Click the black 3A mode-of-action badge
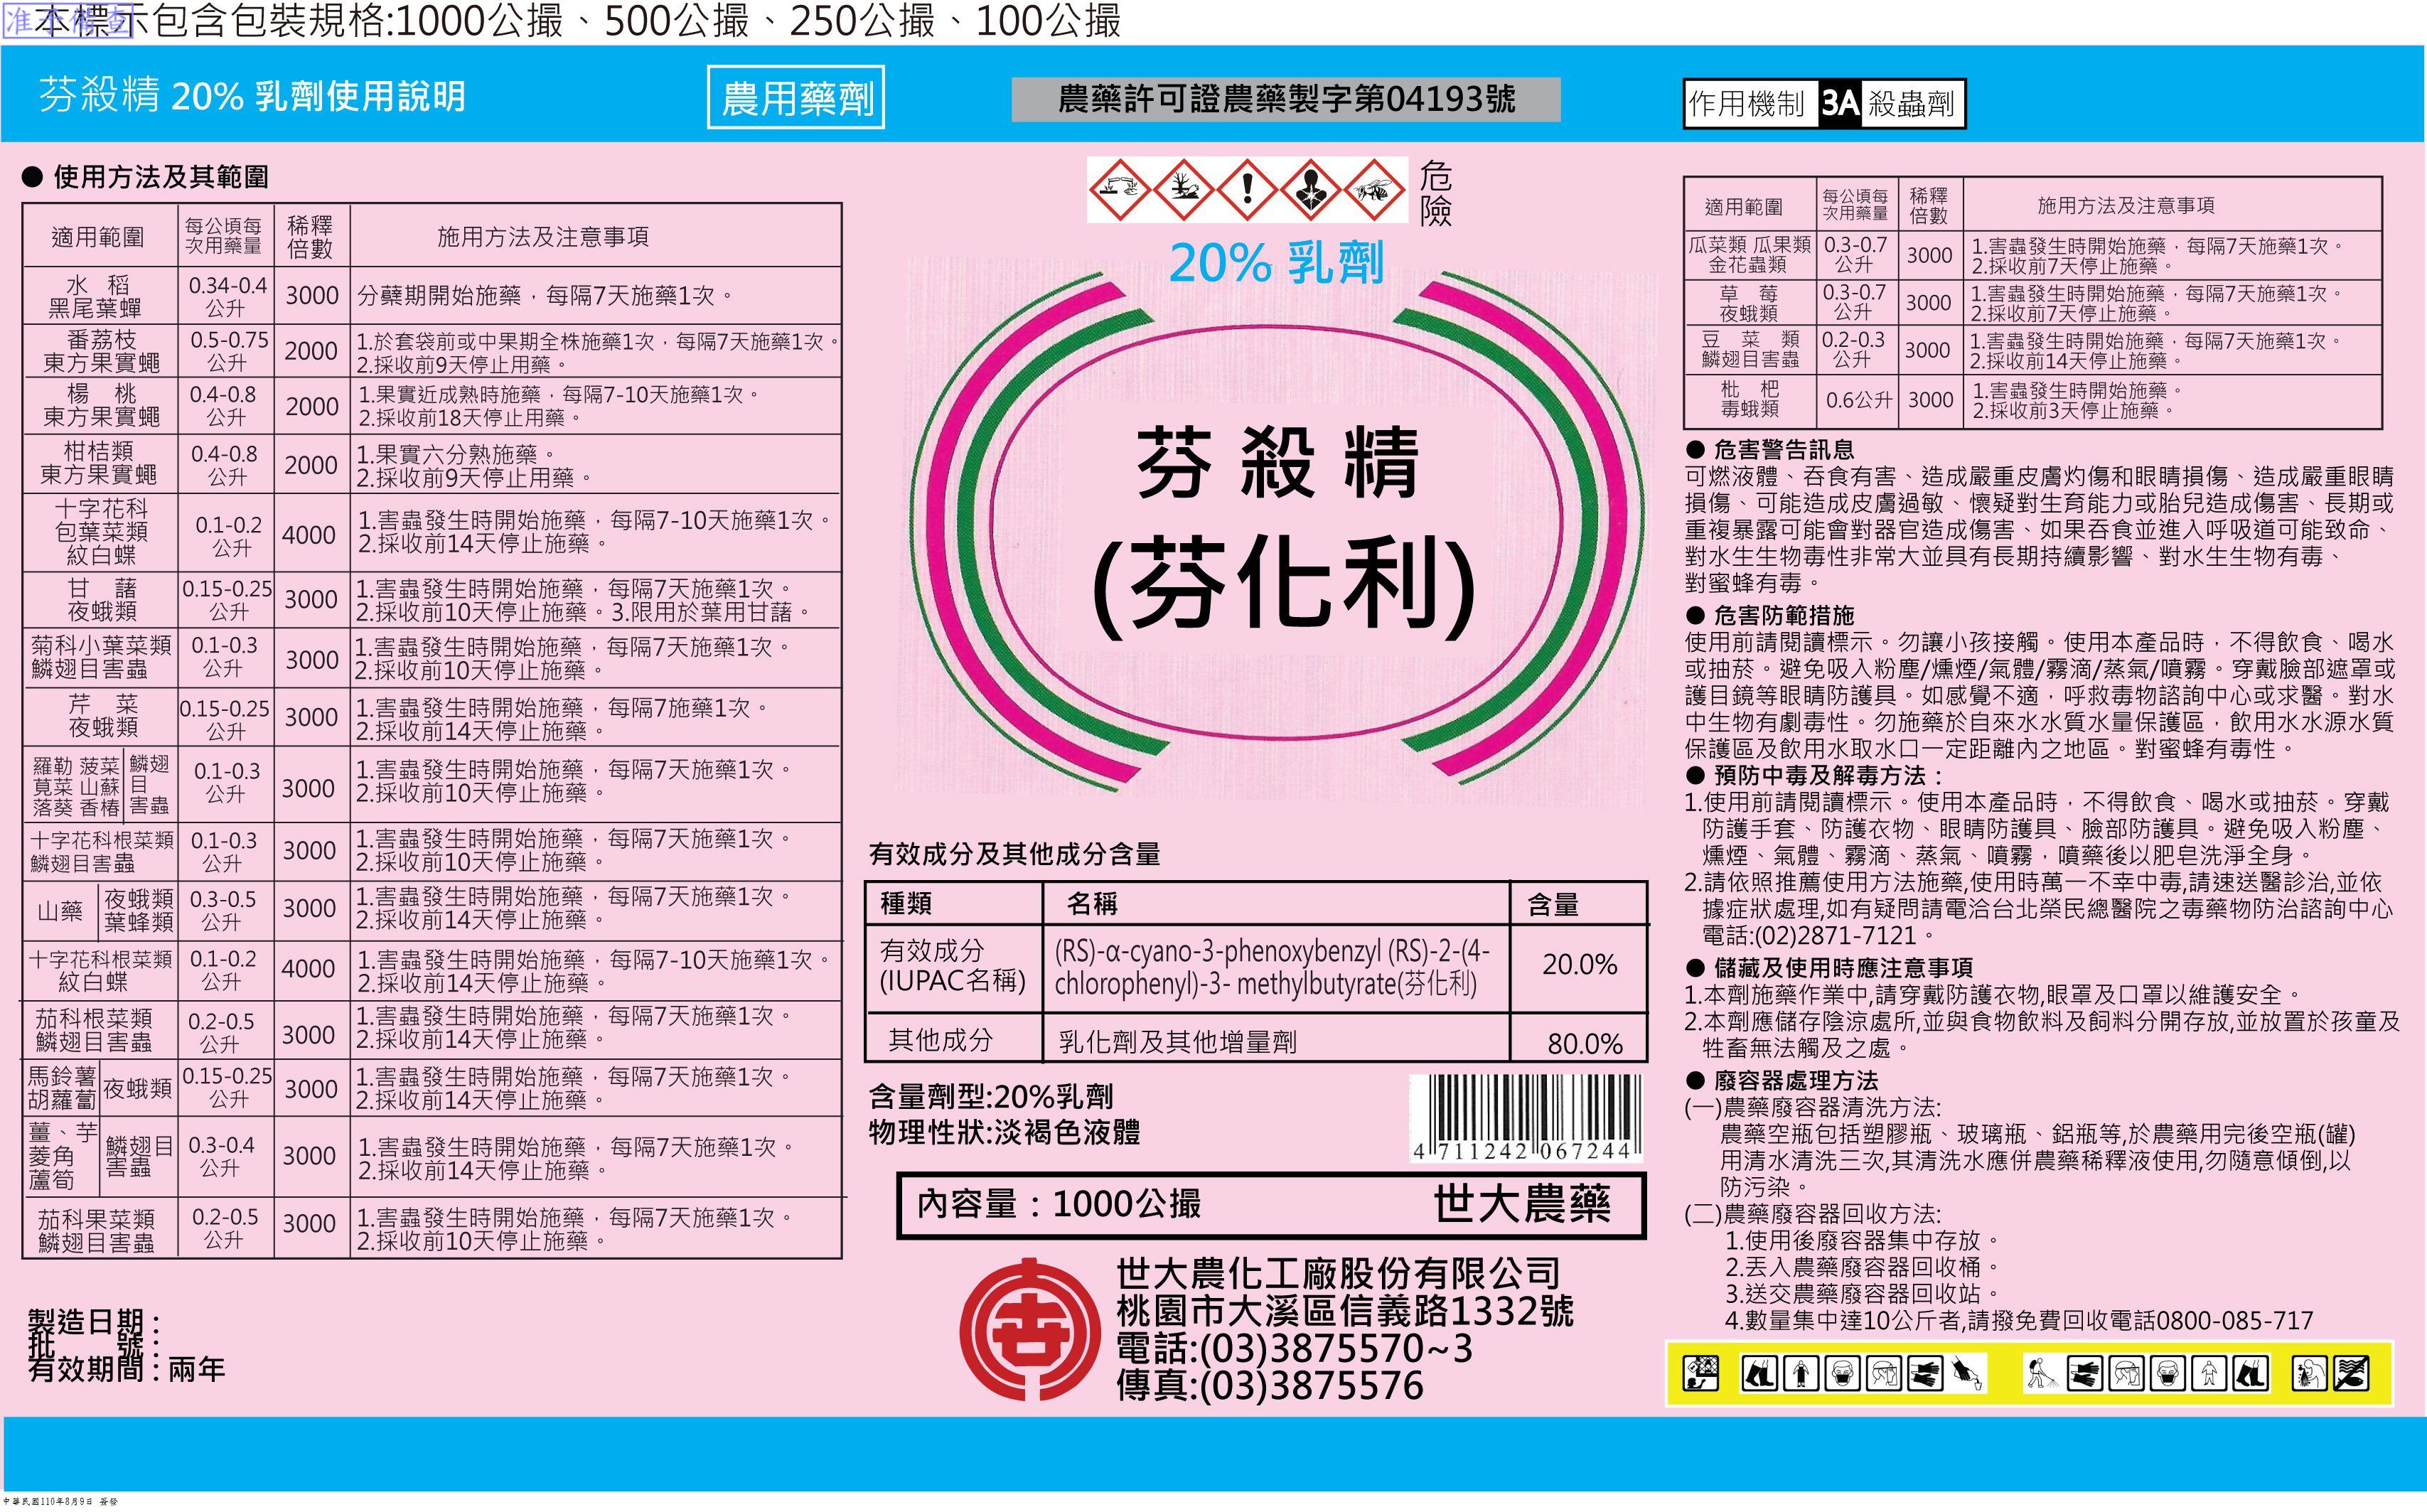2427x1512 pixels. (1840, 104)
